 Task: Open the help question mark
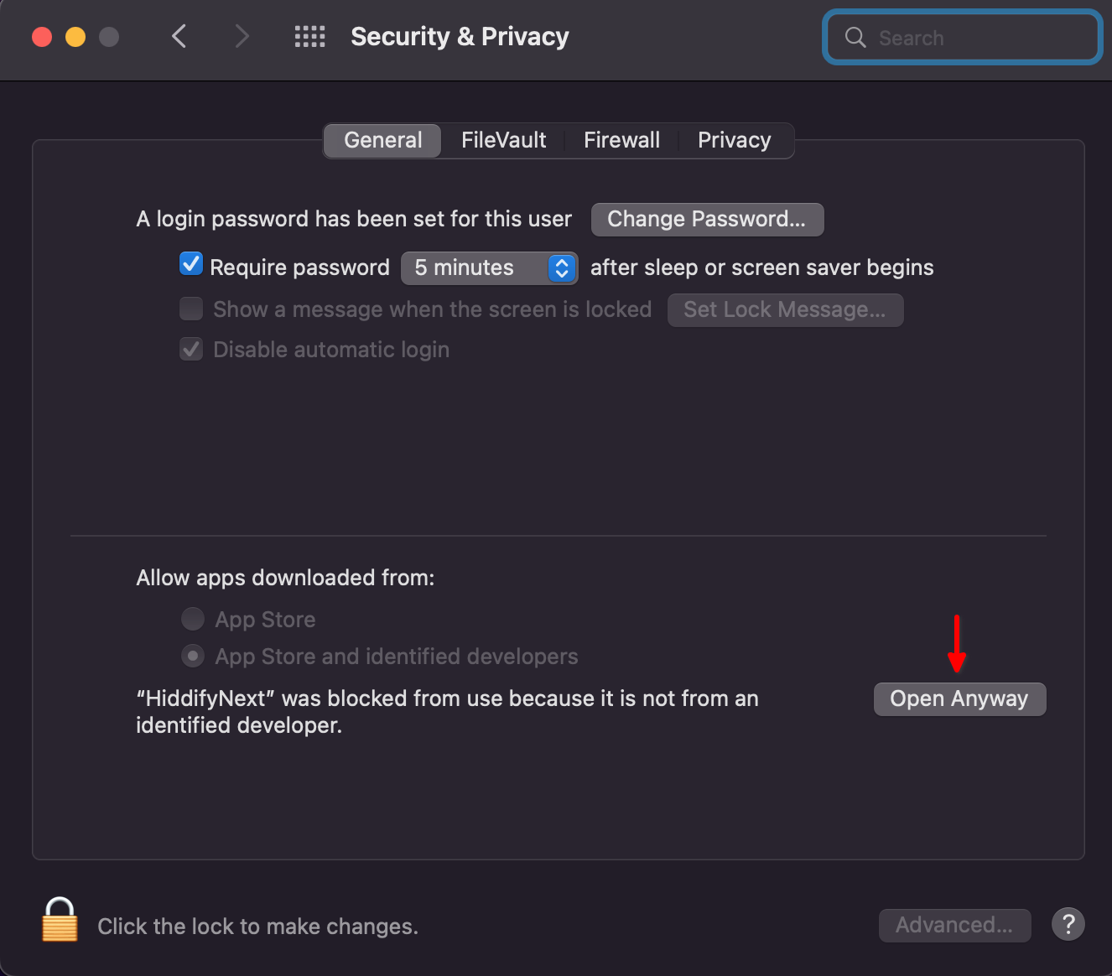[x=1068, y=924]
